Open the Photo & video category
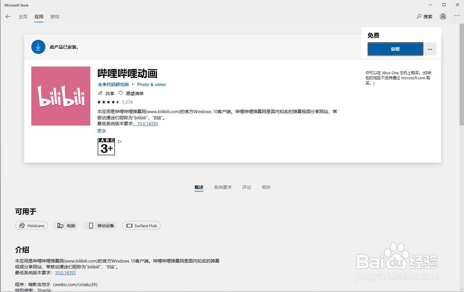The image size is (464, 292). click(151, 84)
